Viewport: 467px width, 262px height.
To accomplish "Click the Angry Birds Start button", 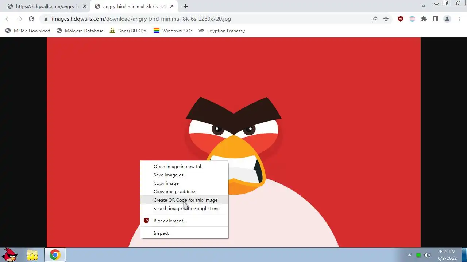I will (x=10, y=255).
